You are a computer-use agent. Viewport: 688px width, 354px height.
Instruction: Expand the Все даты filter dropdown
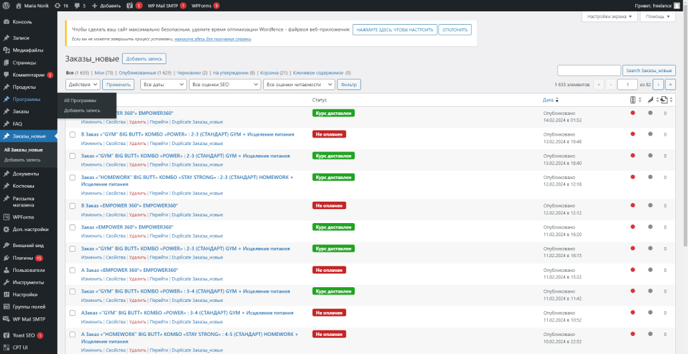pyautogui.click(x=164, y=85)
